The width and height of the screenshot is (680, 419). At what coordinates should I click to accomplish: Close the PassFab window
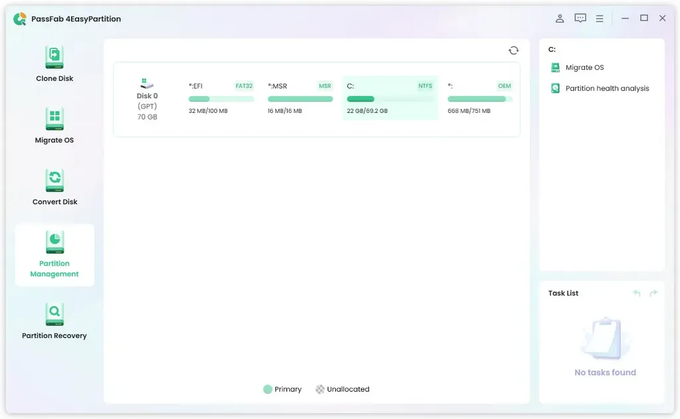click(x=662, y=18)
